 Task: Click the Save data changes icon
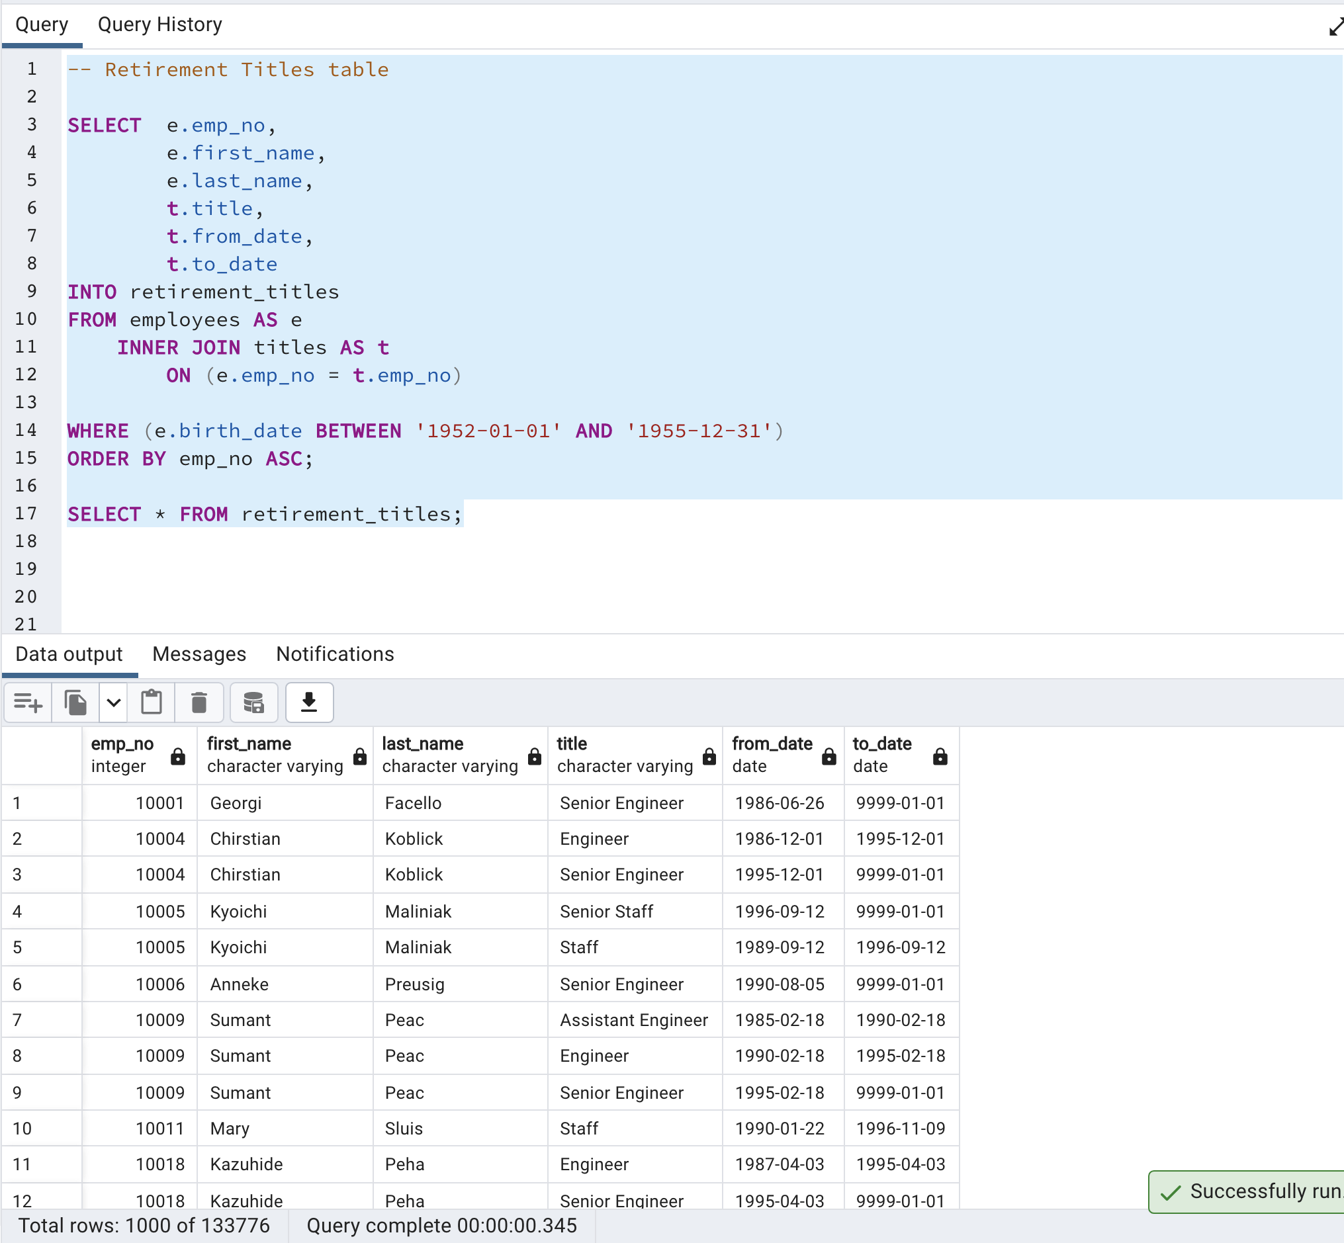253,703
